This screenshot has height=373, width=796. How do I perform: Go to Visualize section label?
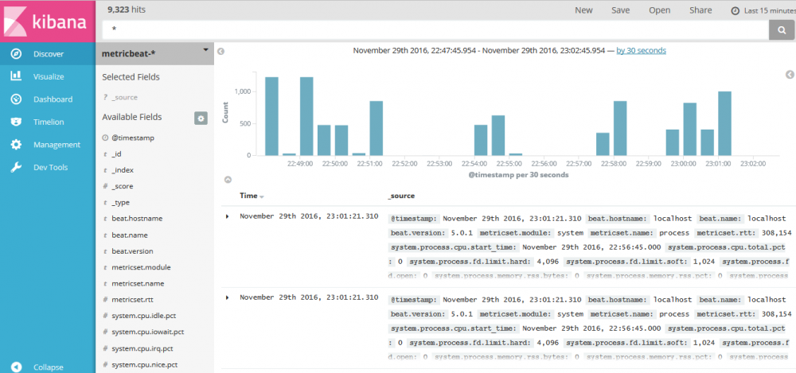click(x=49, y=76)
